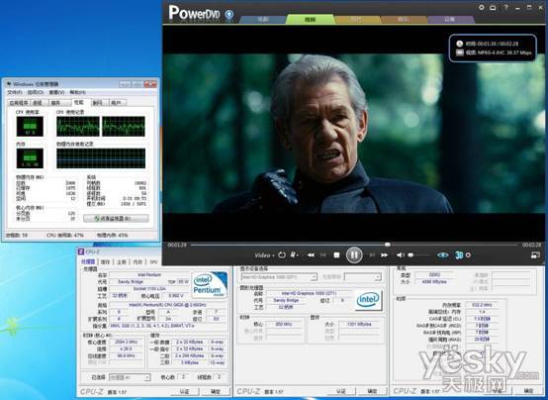Open the orange-brown PowerDVD tab
The width and height of the screenshot is (548, 400).
[x=404, y=19]
